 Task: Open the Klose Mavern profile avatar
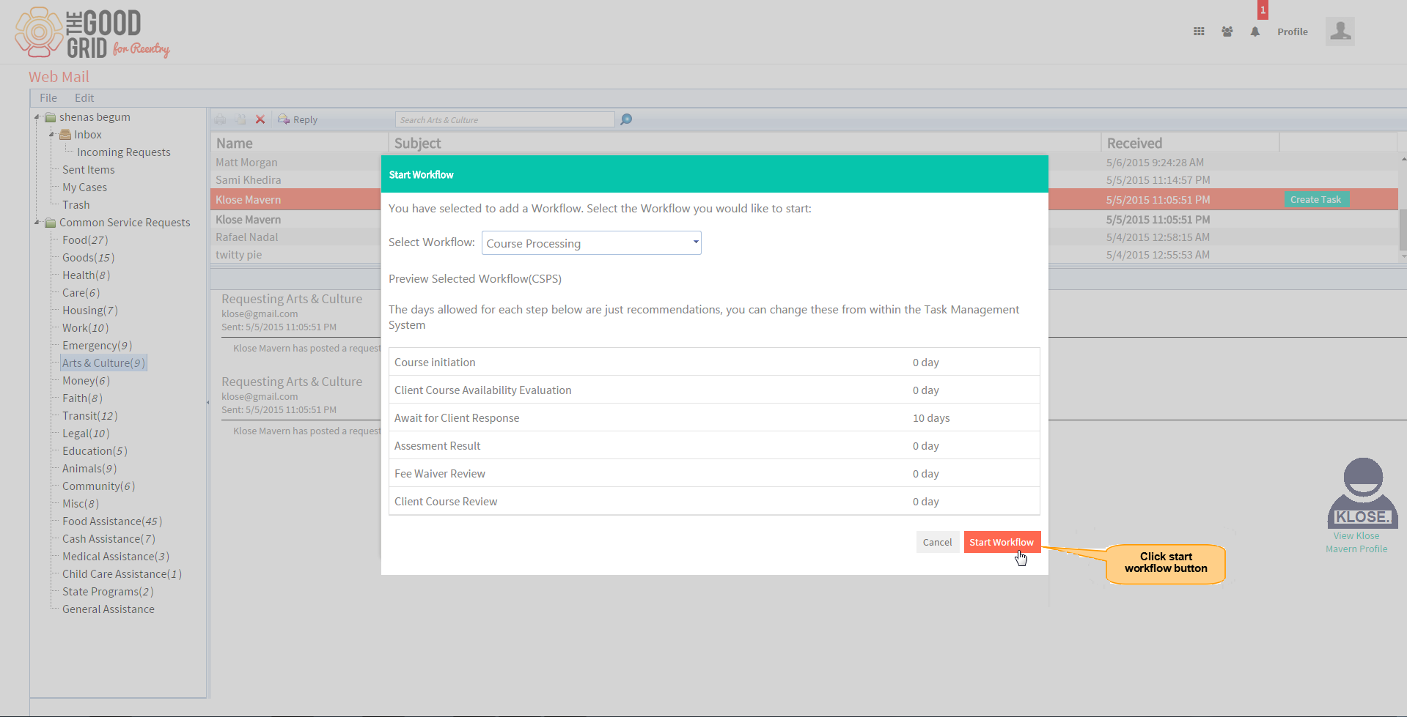pos(1362,493)
